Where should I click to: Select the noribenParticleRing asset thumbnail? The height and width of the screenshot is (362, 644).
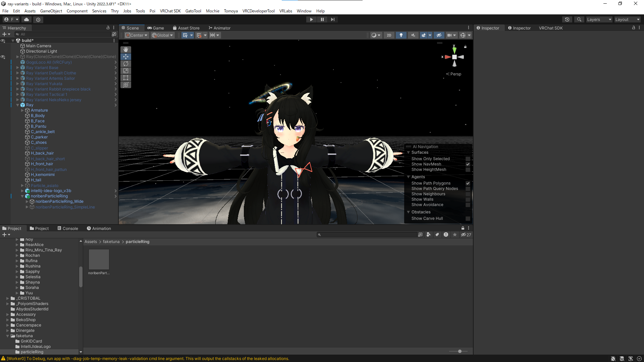click(x=99, y=259)
